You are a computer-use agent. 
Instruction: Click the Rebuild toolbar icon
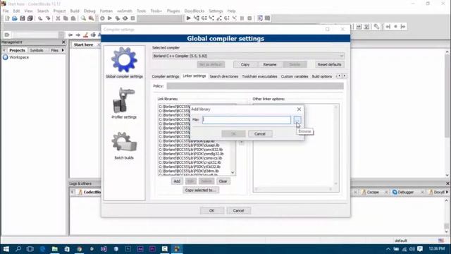[x=125, y=18]
